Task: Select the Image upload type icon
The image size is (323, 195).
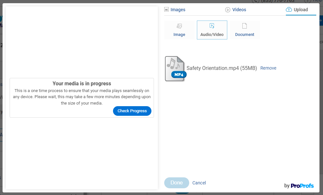Action: 179,26
